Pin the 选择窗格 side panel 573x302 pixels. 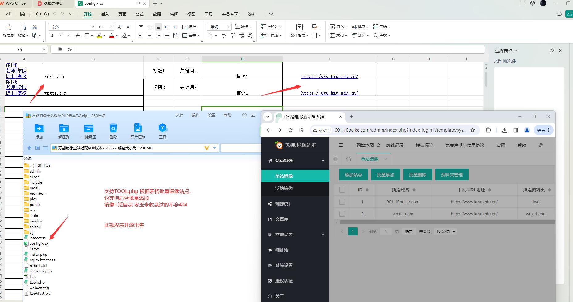[552, 51]
